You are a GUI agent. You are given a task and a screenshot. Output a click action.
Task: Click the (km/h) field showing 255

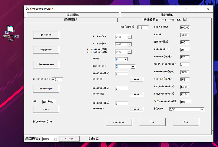(x=185, y=79)
